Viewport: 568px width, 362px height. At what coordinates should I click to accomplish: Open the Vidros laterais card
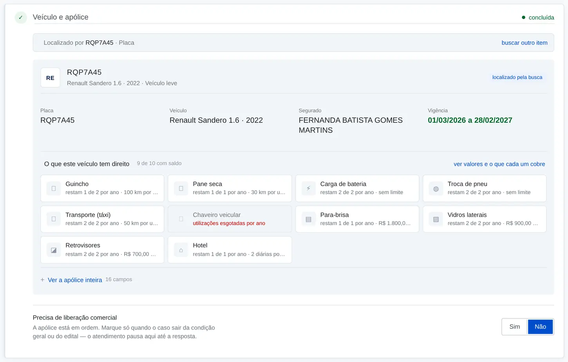pos(485,219)
